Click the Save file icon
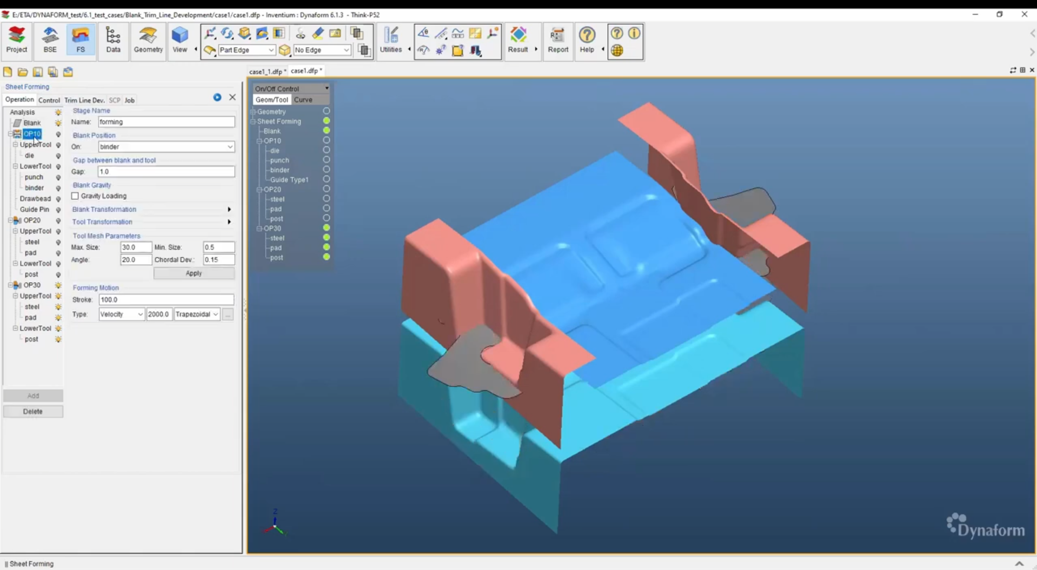The width and height of the screenshot is (1037, 570). (38, 71)
